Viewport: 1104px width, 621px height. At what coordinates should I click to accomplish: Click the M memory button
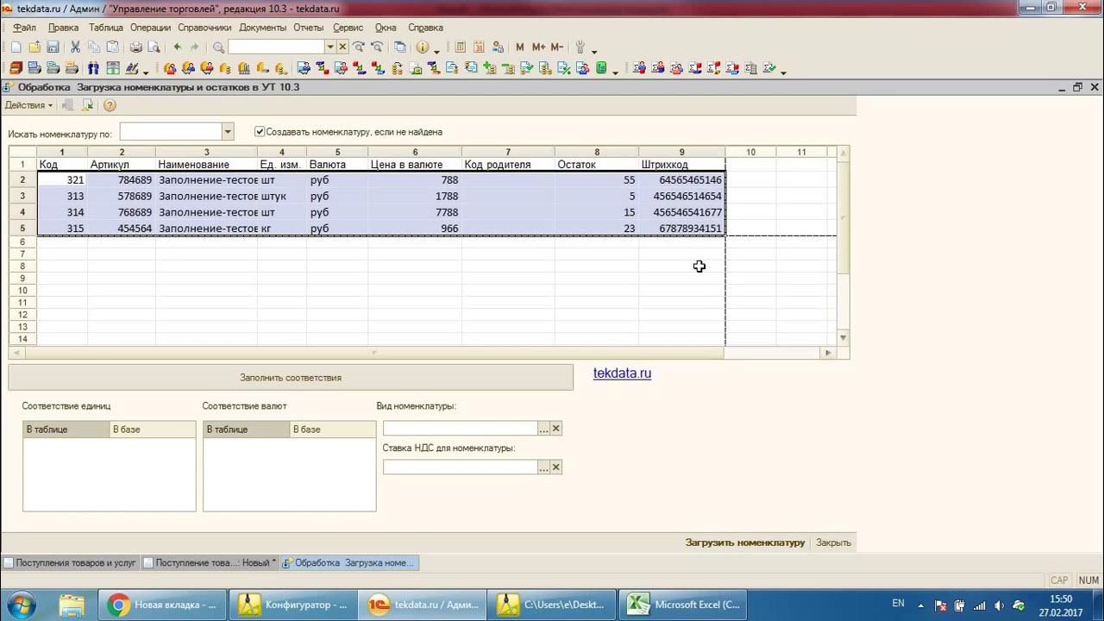[x=520, y=47]
